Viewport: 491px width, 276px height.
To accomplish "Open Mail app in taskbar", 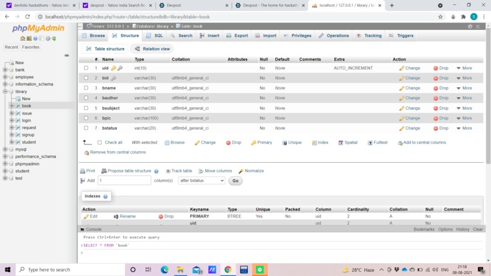I will (x=197, y=269).
